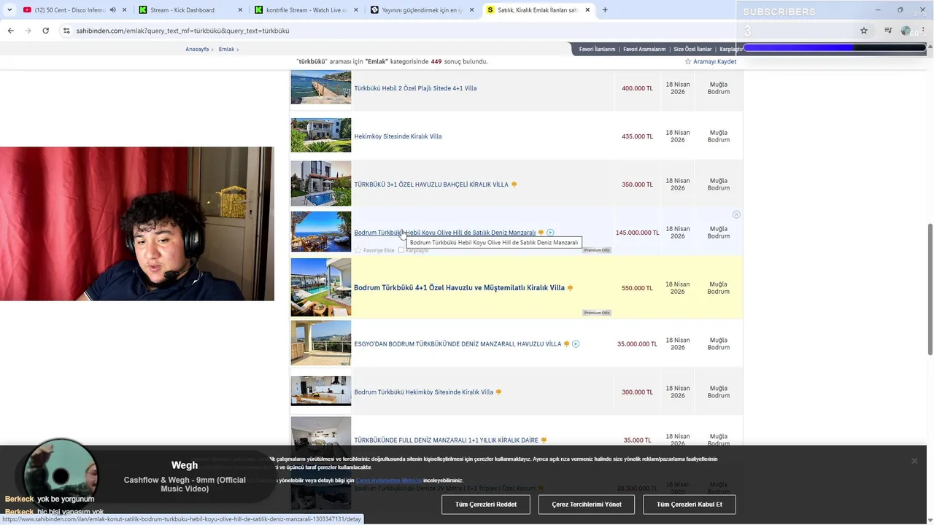Open Favori Aramalarım menu
The height and width of the screenshot is (525, 934).
pyautogui.click(x=644, y=49)
